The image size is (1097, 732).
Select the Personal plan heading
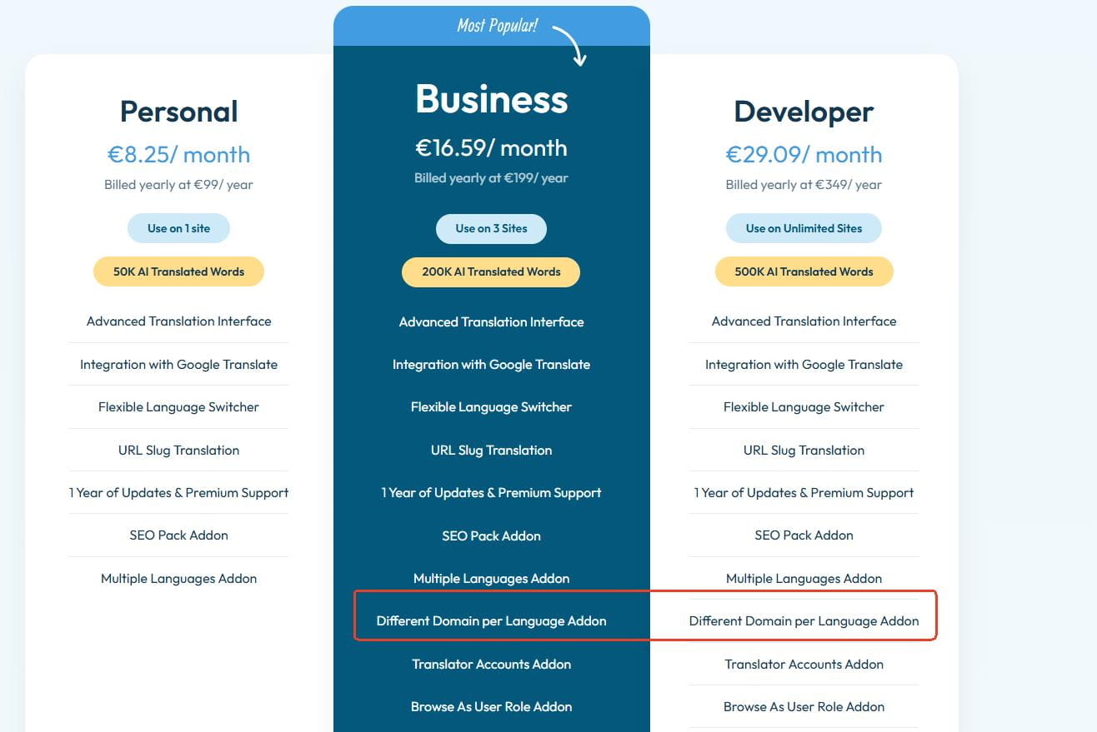[179, 112]
